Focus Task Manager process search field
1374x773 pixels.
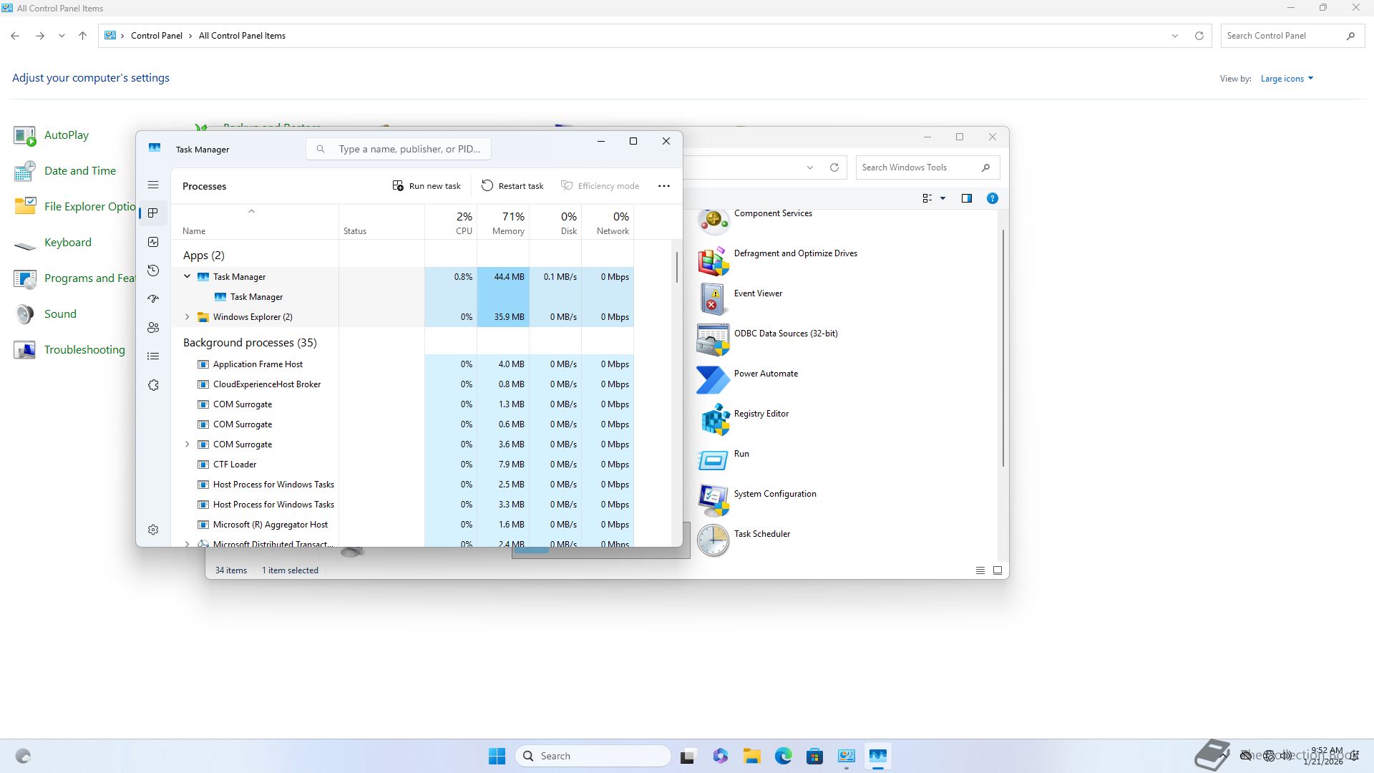pyautogui.click(x=409, y=149)
